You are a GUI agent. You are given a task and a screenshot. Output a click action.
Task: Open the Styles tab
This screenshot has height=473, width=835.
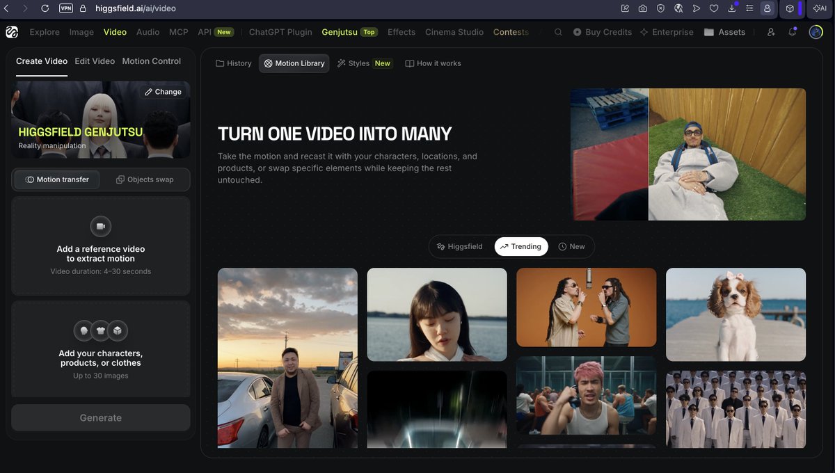click(364, 63)
